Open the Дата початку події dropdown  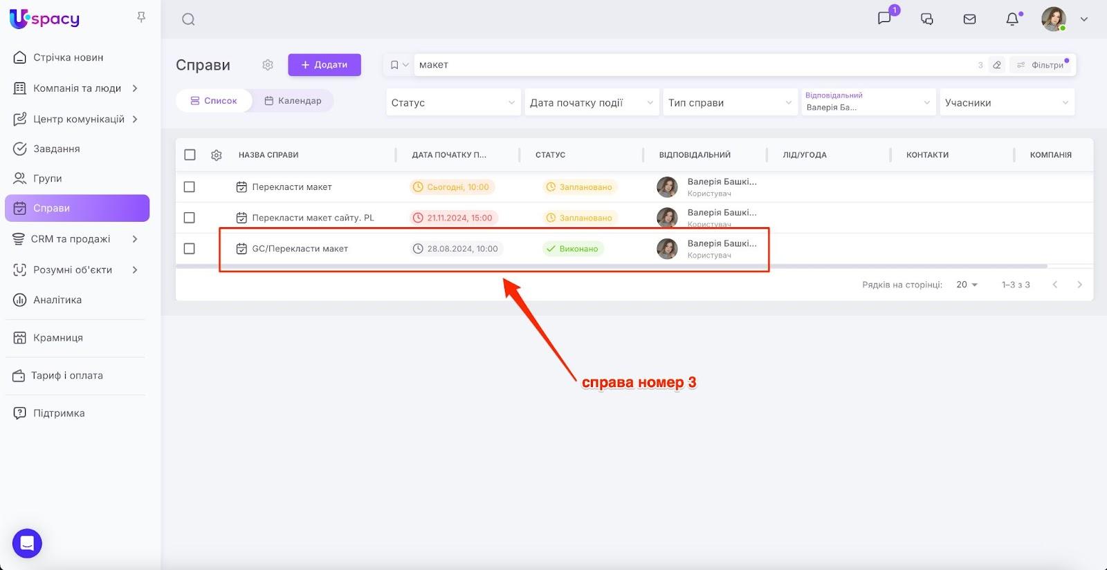tap(592, 102)
